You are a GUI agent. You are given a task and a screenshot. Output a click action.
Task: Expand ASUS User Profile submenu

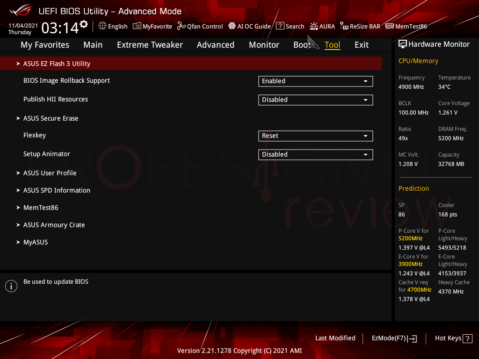[x=50, y=173]
